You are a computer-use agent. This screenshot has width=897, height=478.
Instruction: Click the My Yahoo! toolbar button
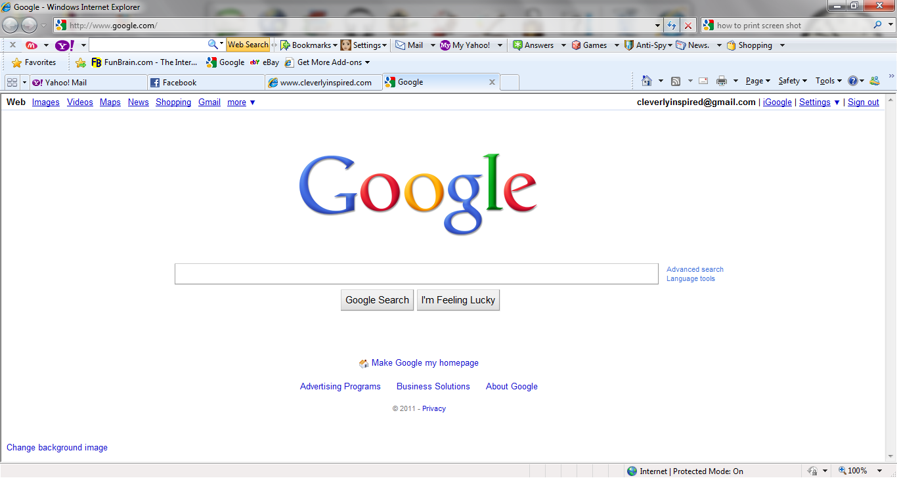pos(466,45)
